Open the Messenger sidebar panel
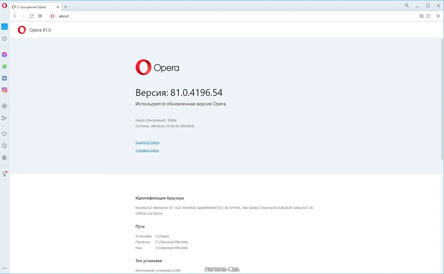 point(4,55)
